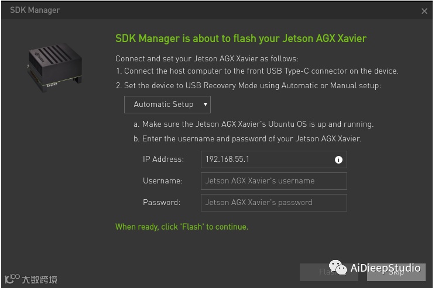
Task: Click the Skip button
Action: pos(396,272)
